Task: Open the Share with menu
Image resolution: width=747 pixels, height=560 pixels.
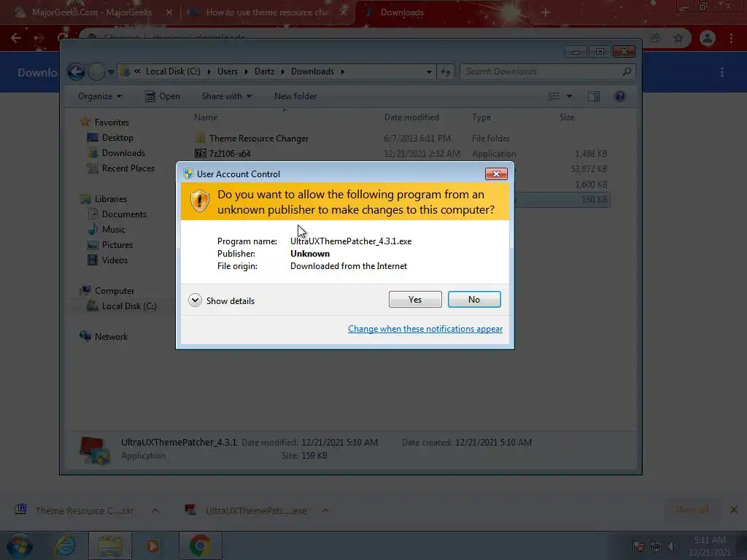Action: [227, 96]
